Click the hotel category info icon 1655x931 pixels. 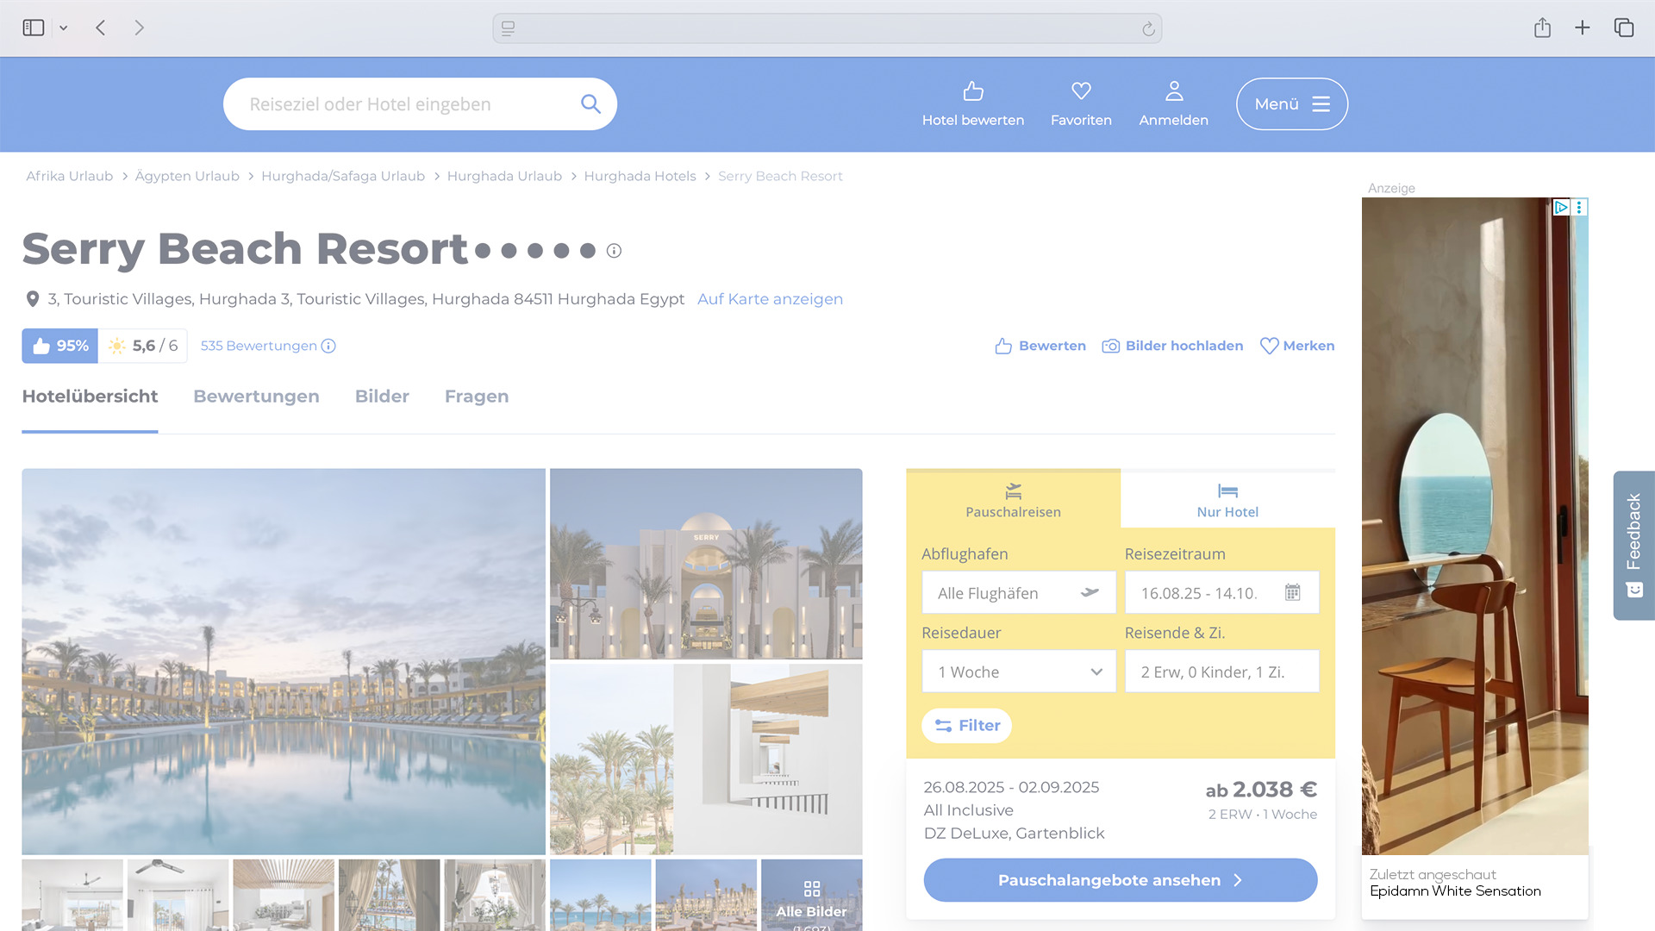[x=614, y=251]
